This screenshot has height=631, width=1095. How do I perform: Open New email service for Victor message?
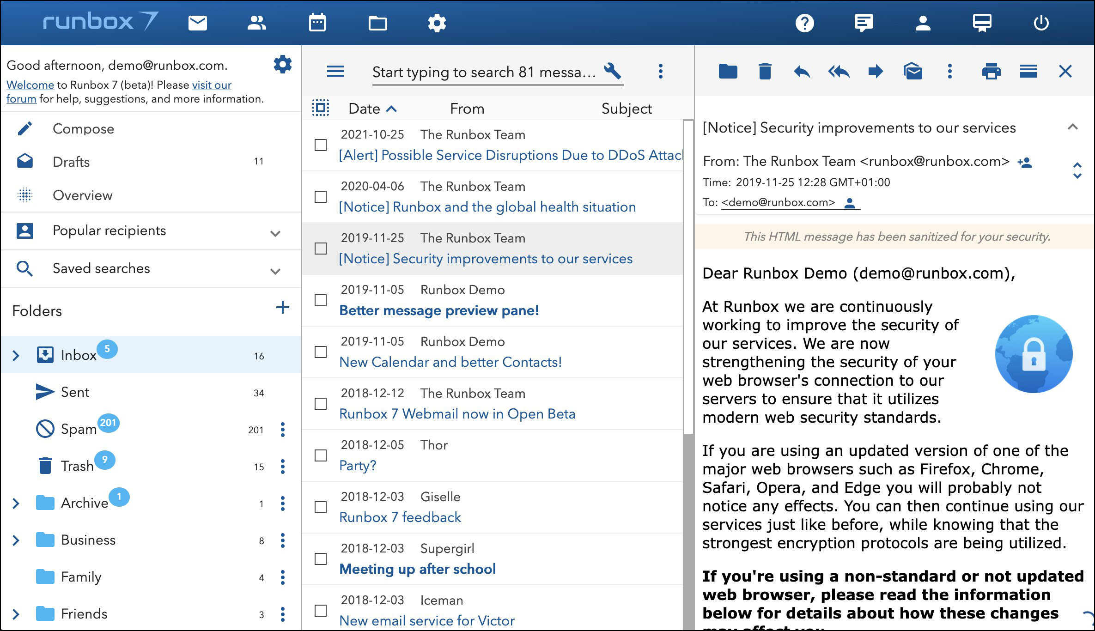[427, 620]
